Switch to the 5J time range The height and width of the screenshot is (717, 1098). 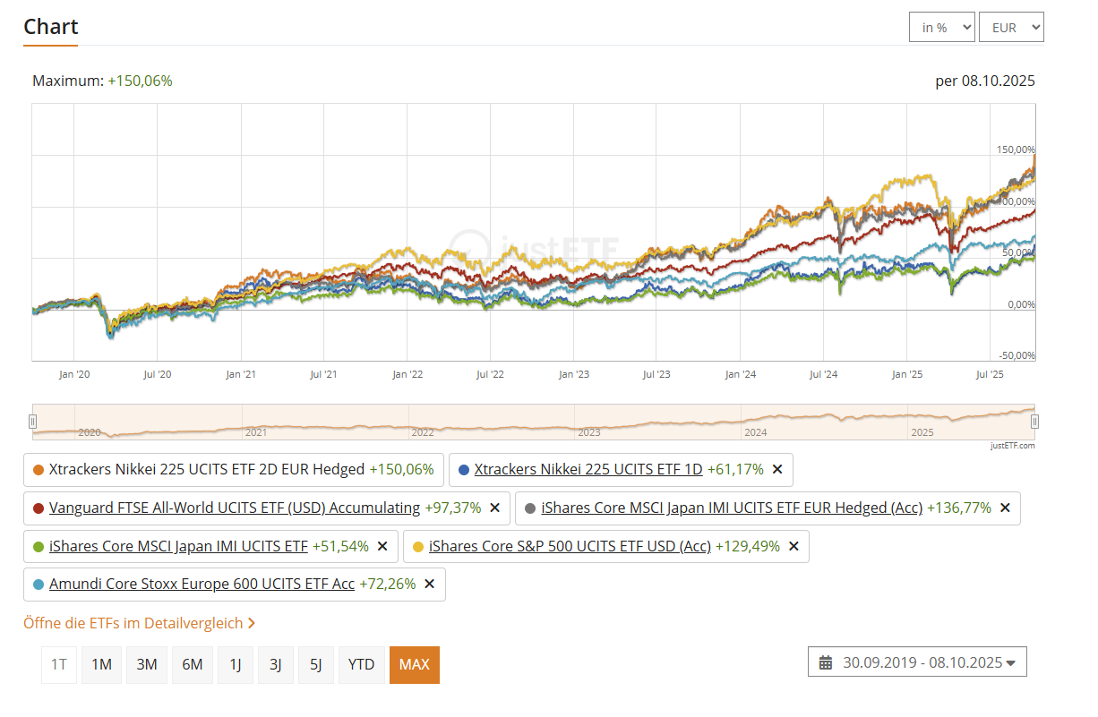pos(316,664)
